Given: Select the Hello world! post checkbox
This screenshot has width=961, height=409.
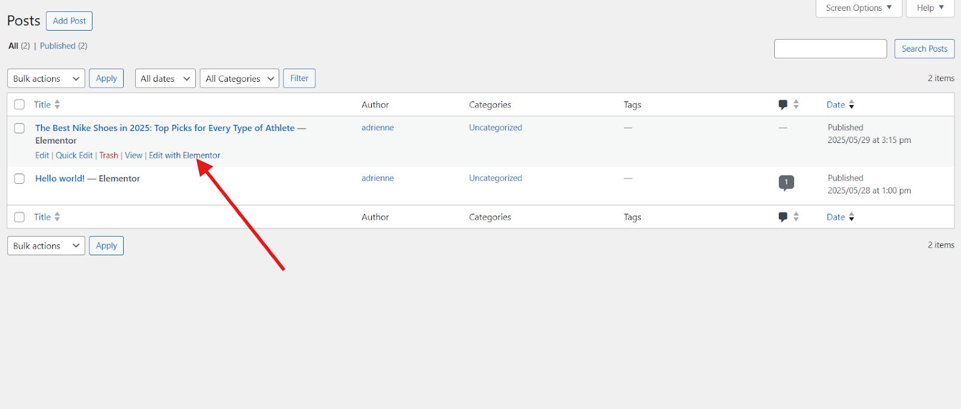Looking at the screenshot, I should pos(19,178).
